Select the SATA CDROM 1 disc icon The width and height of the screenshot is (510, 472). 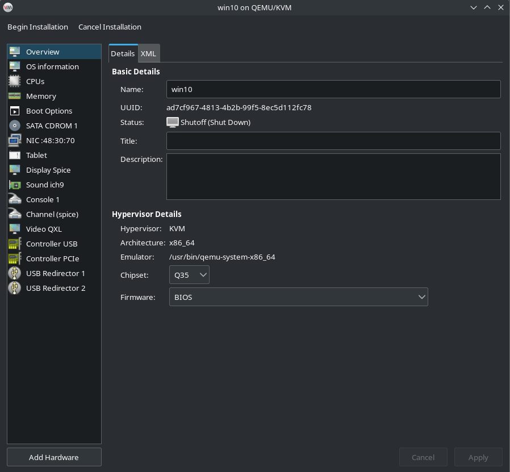point(15,126)
